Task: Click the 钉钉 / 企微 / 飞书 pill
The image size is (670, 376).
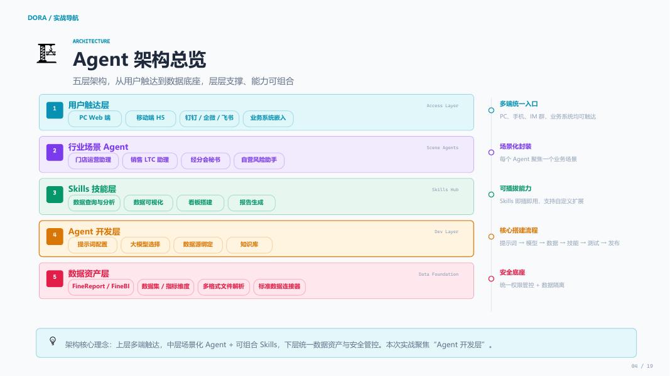Action: point(209,118)
